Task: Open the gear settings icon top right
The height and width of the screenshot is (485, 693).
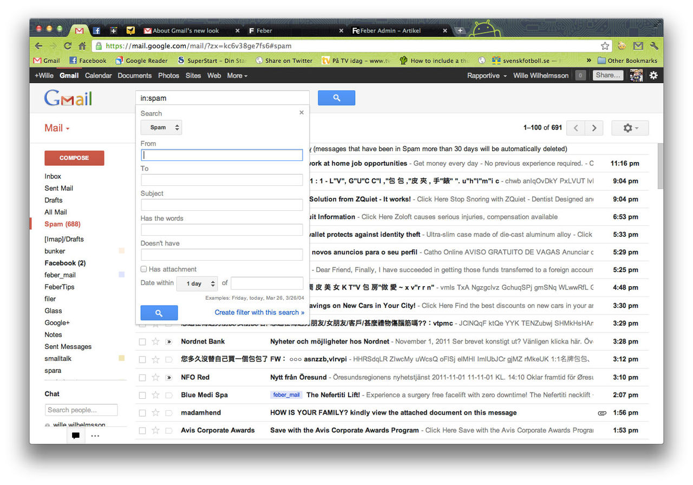Action: click(x=653, y=75)
